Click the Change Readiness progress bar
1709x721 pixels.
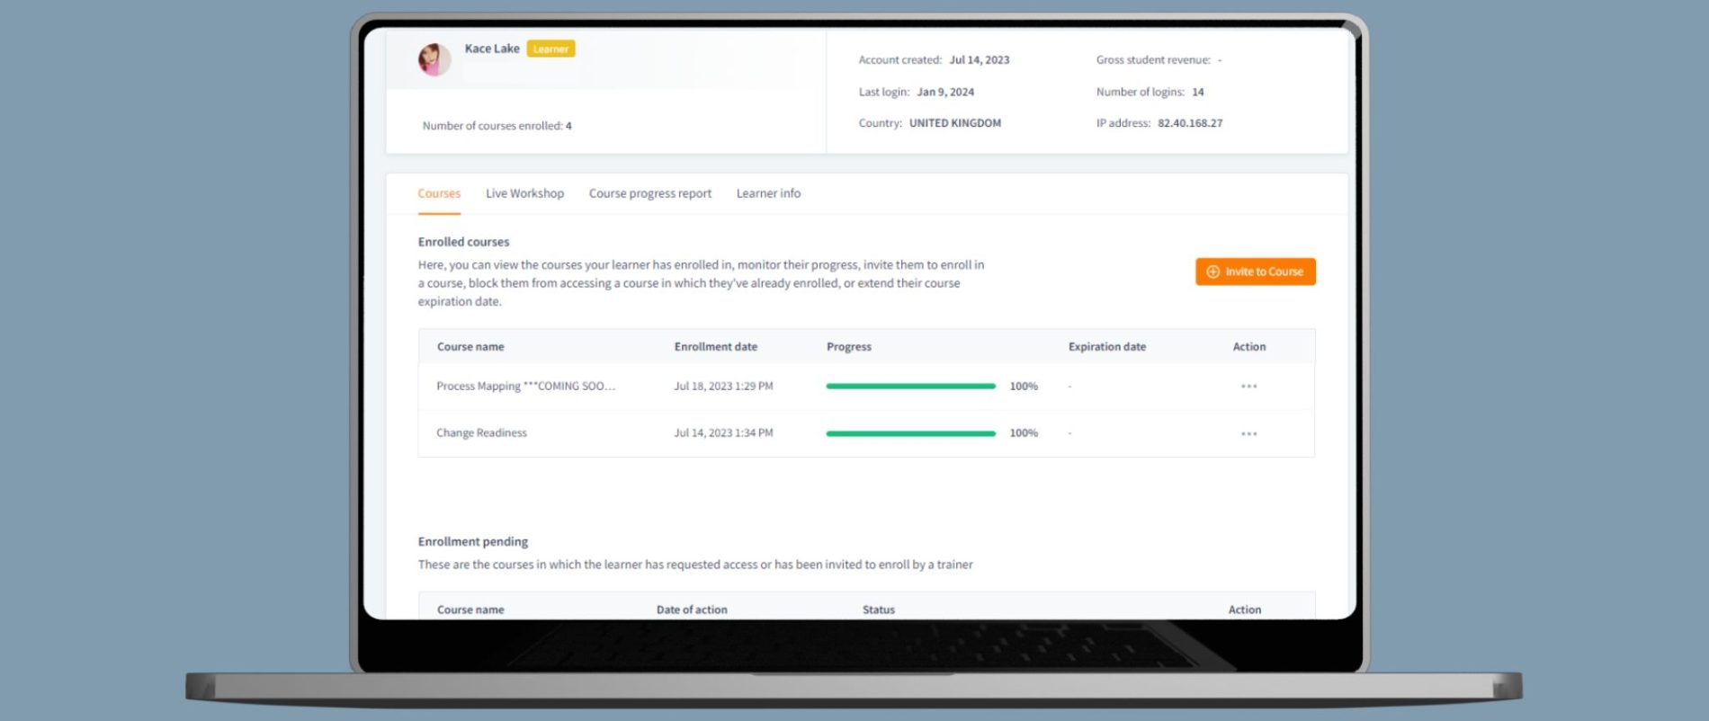[x=910, y=434]
